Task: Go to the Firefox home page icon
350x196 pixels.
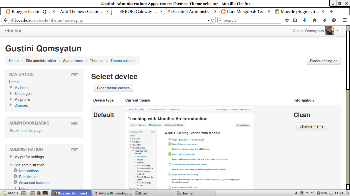Action: tap(314, 20)
